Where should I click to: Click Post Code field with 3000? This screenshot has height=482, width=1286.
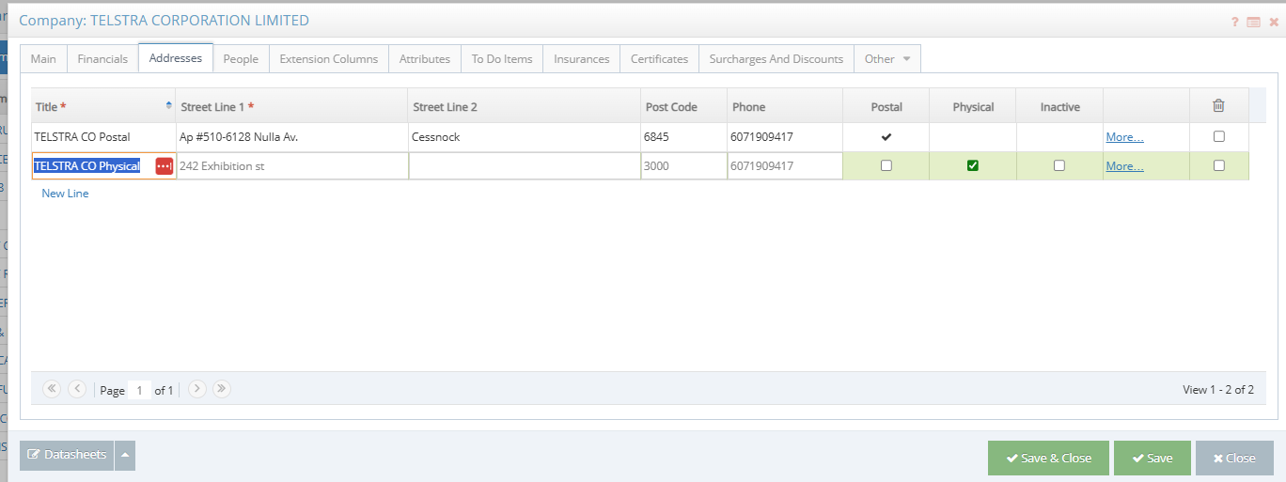pyautogui.click(x=683, y=166)
